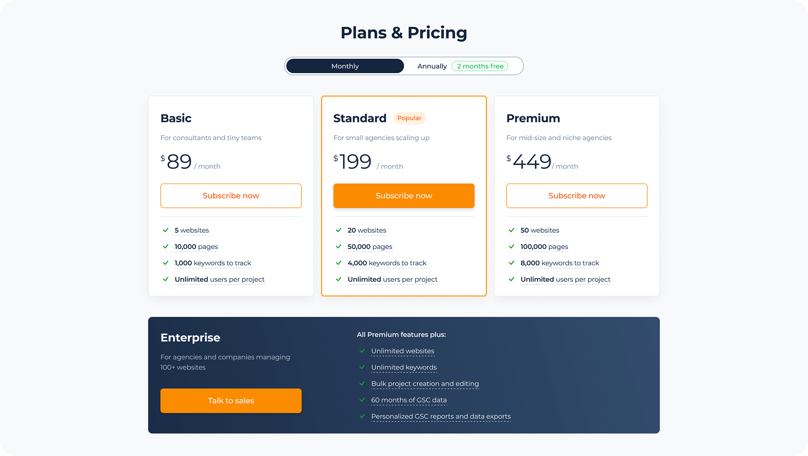Click Talk to sales button

pos(231,401)
